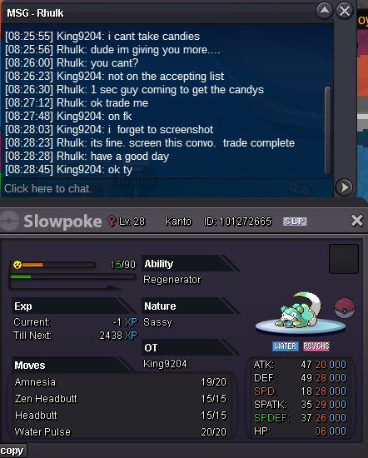Click the chat scrollbar thumb

pos(328,131)
